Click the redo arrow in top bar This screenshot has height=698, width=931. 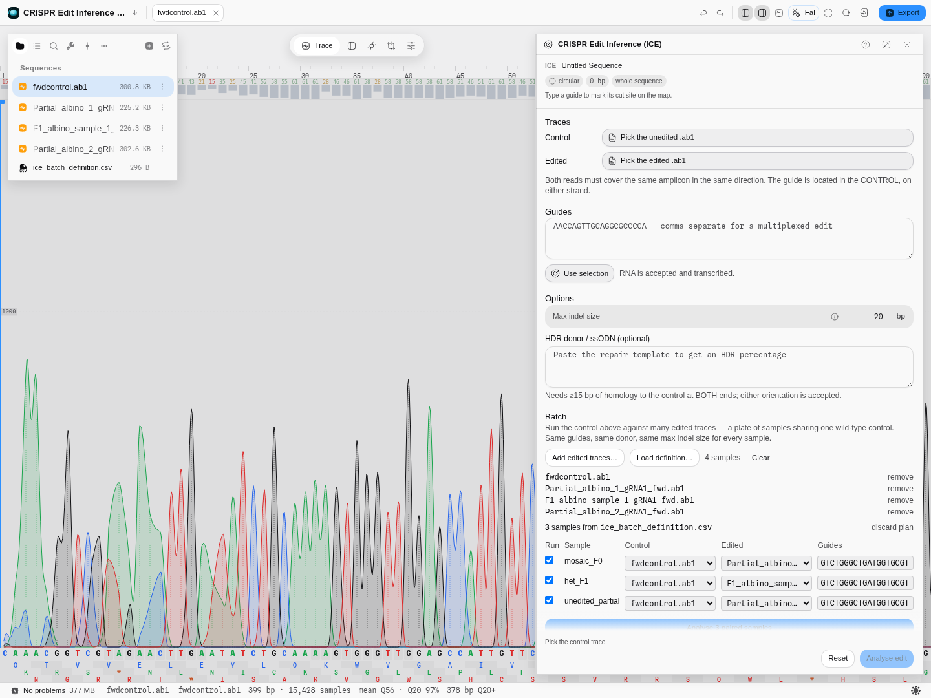(x=720, y=13)
